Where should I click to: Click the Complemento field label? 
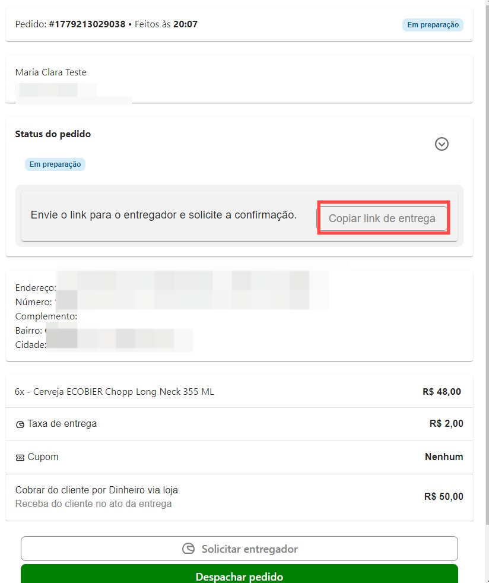[46, 316]
